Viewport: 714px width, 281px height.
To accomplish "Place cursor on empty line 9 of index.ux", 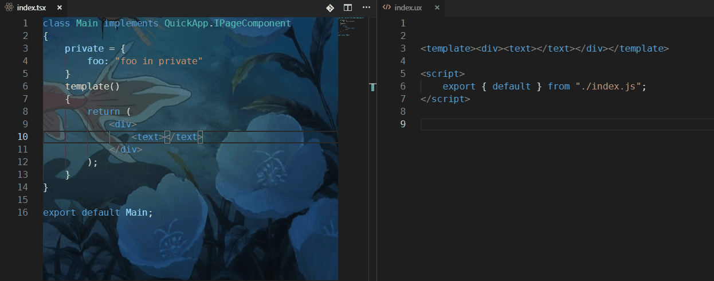I will coord(567,124).
